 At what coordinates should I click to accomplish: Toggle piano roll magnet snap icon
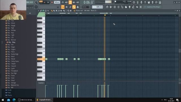pyautogui.click(x=43, y=11)
